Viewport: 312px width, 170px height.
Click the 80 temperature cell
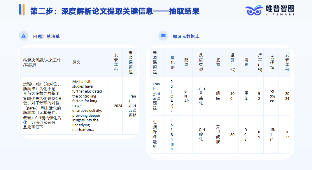coord(231,134)
